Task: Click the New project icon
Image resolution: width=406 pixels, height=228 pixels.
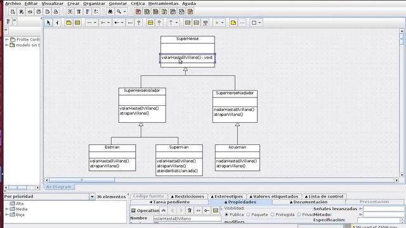Action: tap(13, 11)
